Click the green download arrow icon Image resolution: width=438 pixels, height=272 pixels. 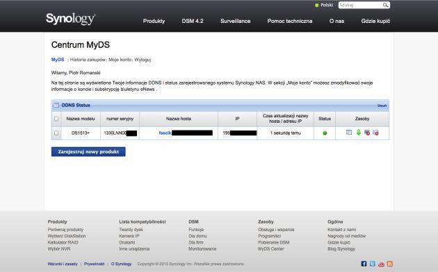pyautogui.click(x=358, y=133)
